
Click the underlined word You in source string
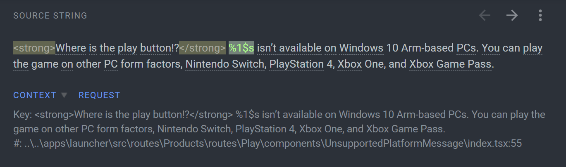pos(491,48)
